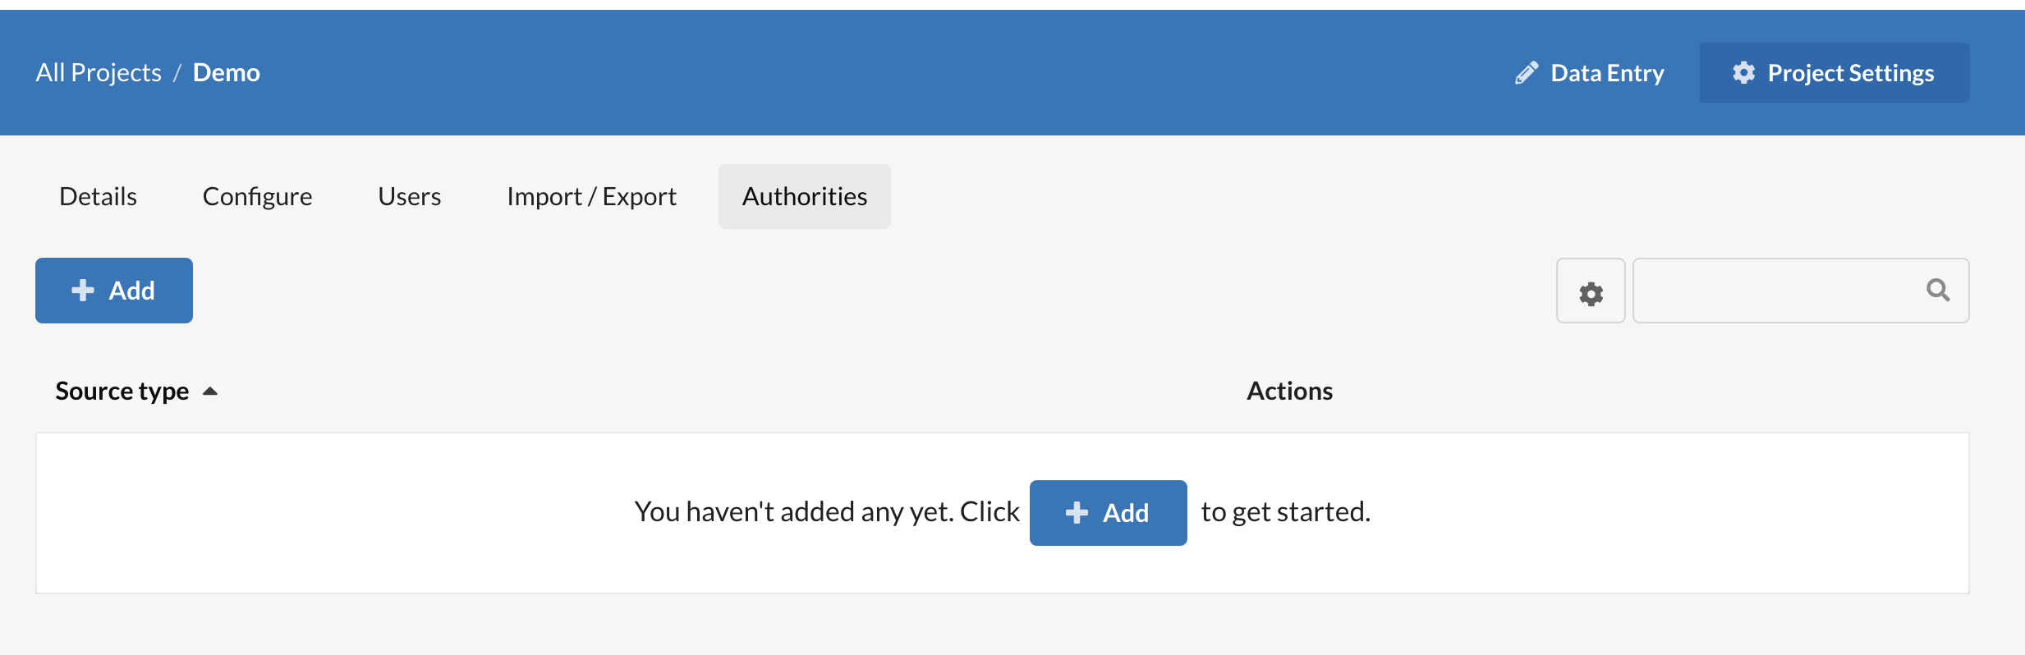Screen dimensions: 2025x655
Task: Sort by the Source type column header
Action: [122, 392]
